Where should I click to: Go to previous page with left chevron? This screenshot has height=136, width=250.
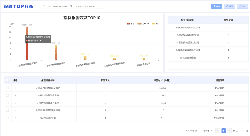[x=218, y=131]
